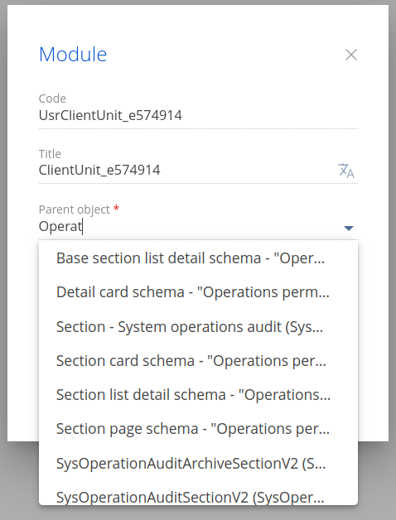Pick Section card schema Operations option
The width and height of the screenshot is (396, 520).
[x=199, y=361]
